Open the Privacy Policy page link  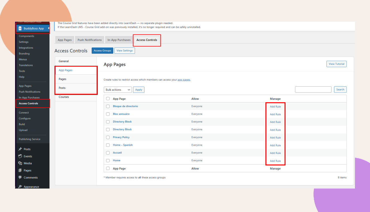(121, 137)
